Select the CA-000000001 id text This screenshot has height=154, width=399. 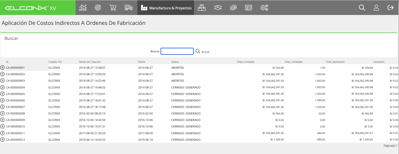point(16,68)
